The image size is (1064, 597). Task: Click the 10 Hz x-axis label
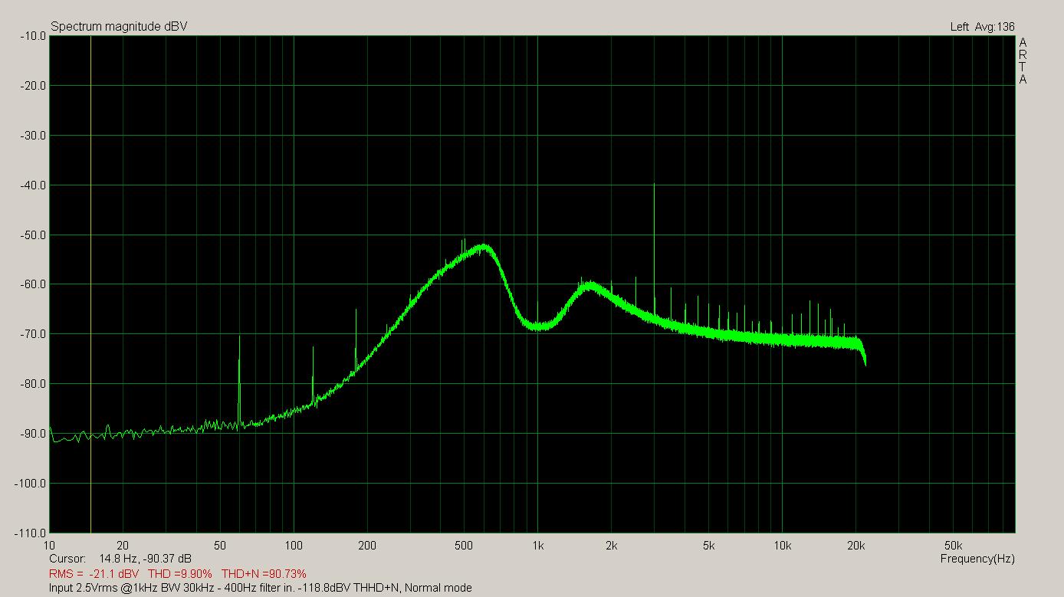click(x=50, y=546)
